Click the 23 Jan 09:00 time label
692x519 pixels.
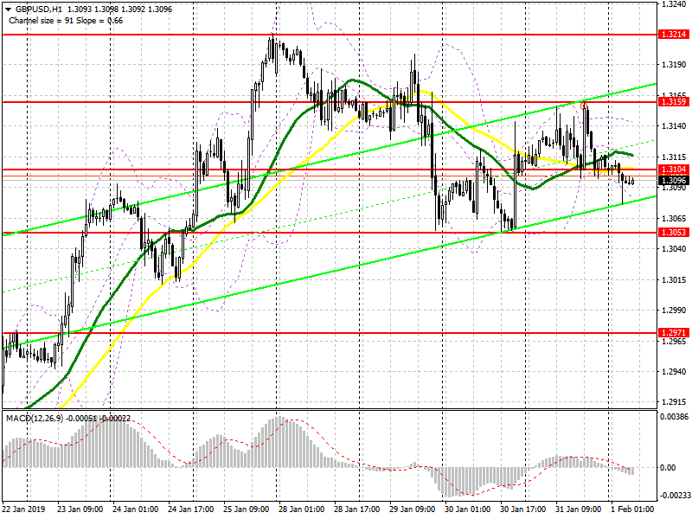click(80, 509)
